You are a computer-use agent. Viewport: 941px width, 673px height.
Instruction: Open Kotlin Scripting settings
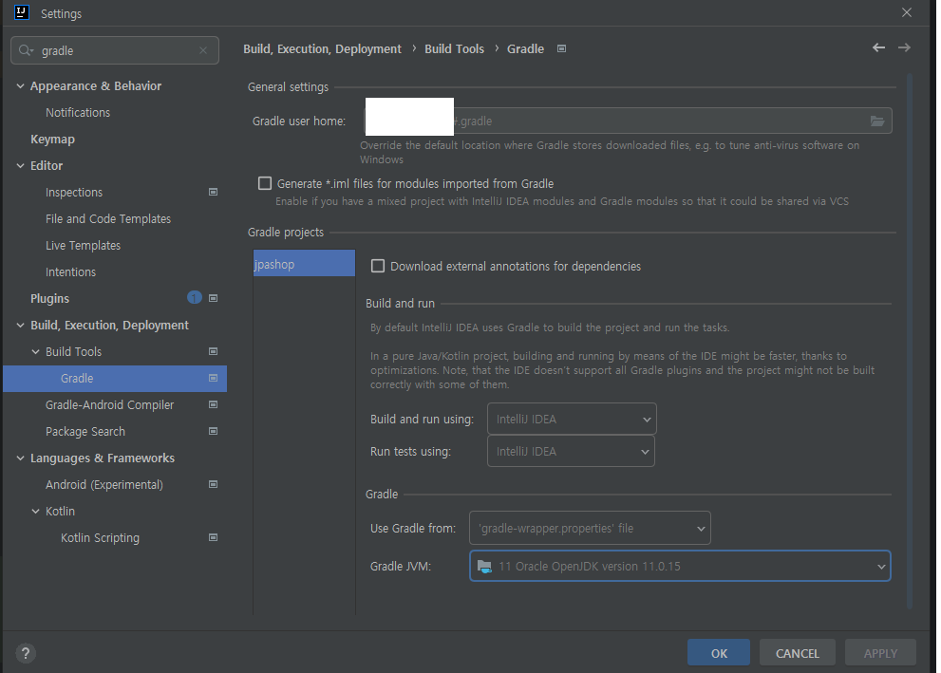[x=101, y=537]
